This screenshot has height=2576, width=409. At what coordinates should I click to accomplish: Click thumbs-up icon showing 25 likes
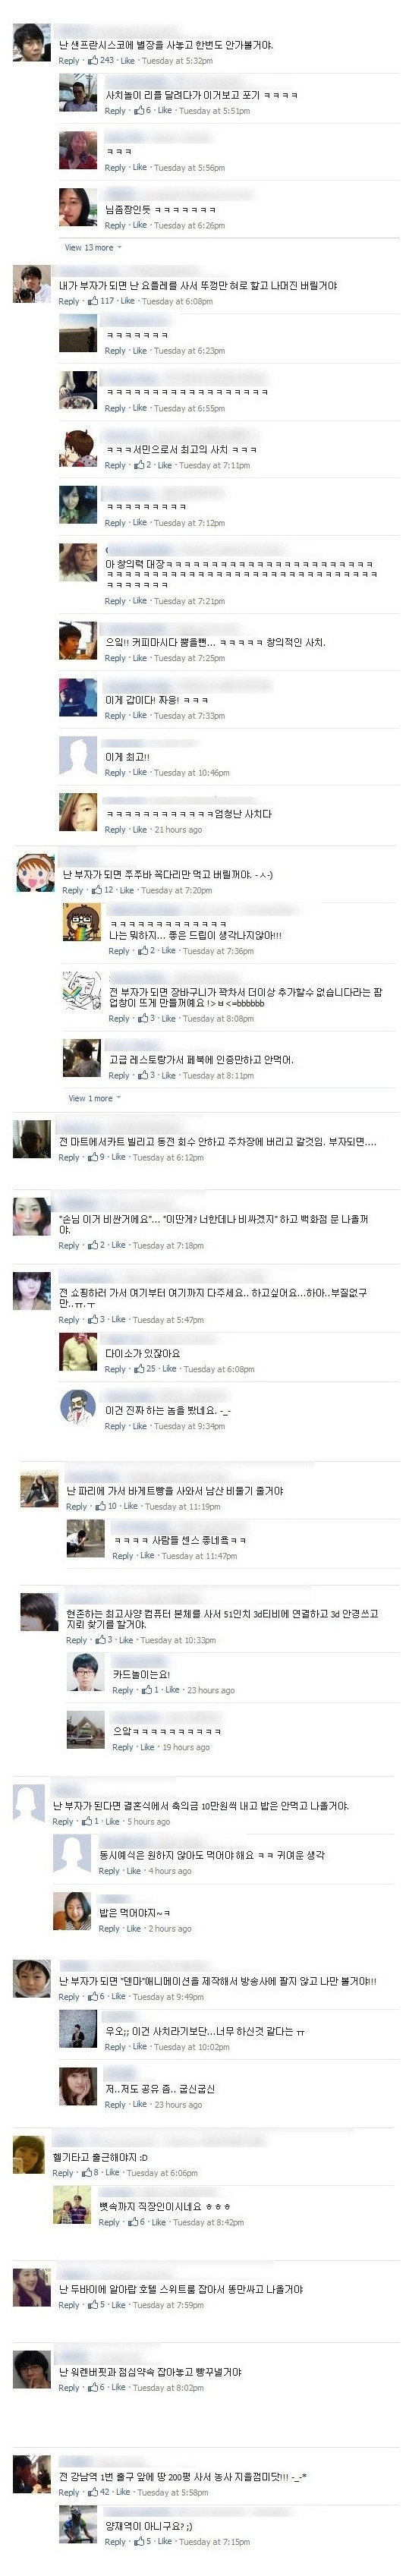click(140, 1369)
